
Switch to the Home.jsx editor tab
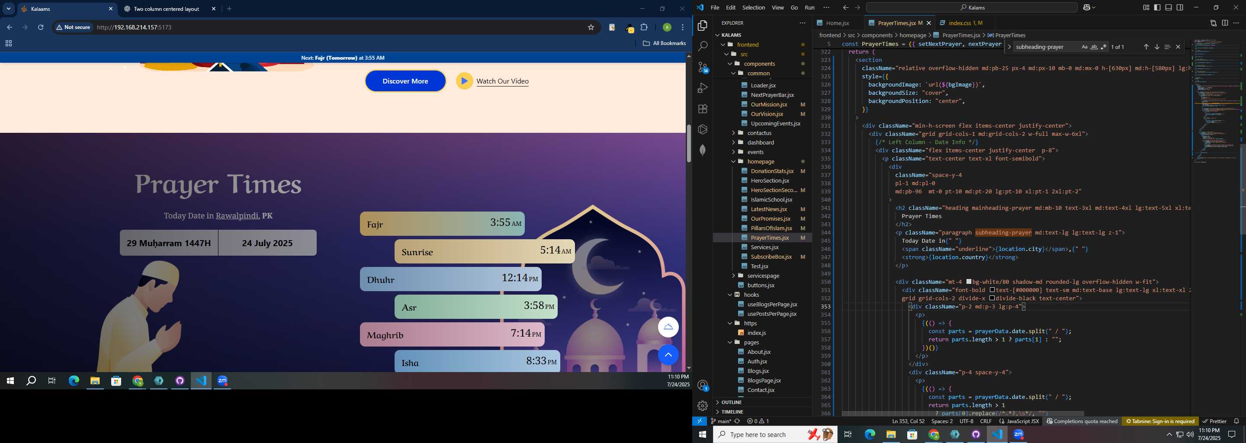tap(837, 23)
